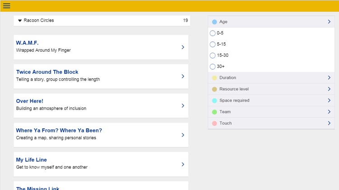Viewport: 339px width, 190px height.
Task: Choose the 5-15 age option
Action: pos(212,45)
